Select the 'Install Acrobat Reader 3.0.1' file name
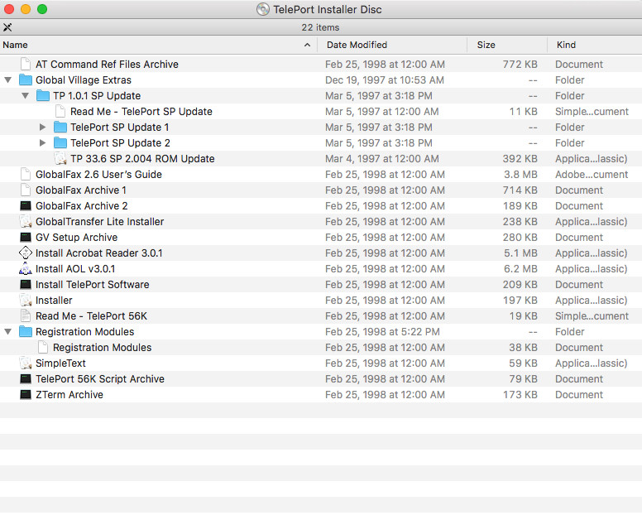The image size is (642, 515). click(99, 253)
